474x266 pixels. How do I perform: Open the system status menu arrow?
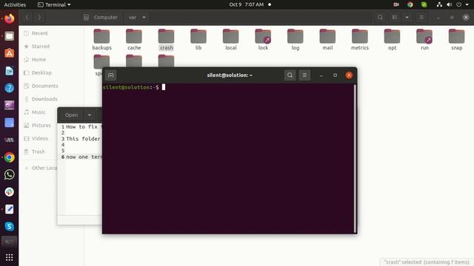point(467,4)
